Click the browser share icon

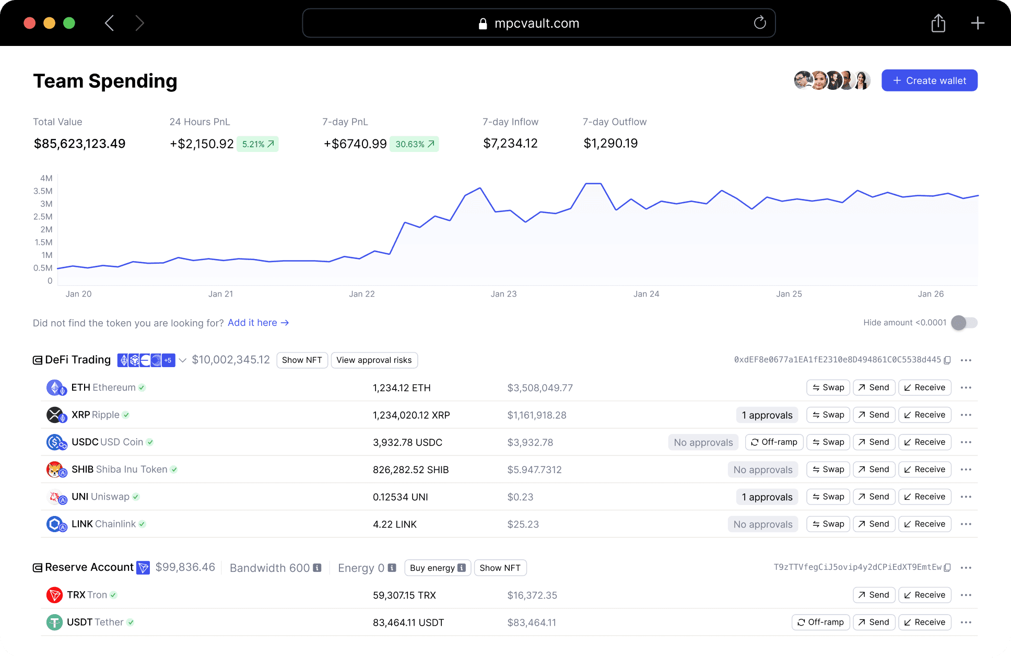pyautogui.click(x=938, y=23)
